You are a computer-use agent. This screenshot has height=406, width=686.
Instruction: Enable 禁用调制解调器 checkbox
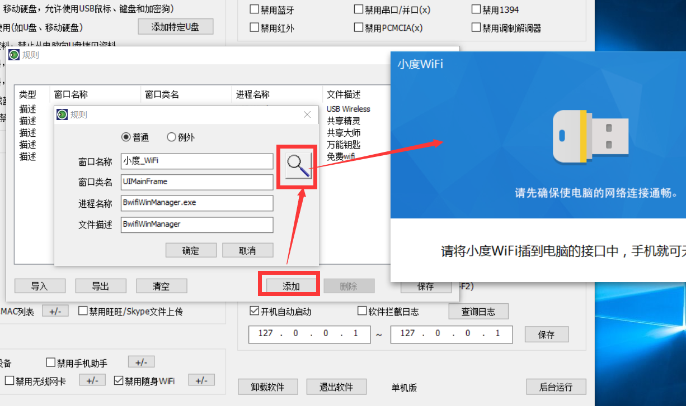point(476,27)
